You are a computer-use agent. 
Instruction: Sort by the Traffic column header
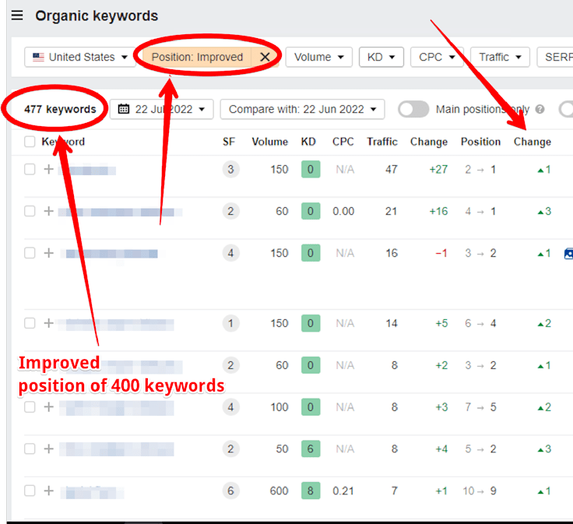(382, 142)
